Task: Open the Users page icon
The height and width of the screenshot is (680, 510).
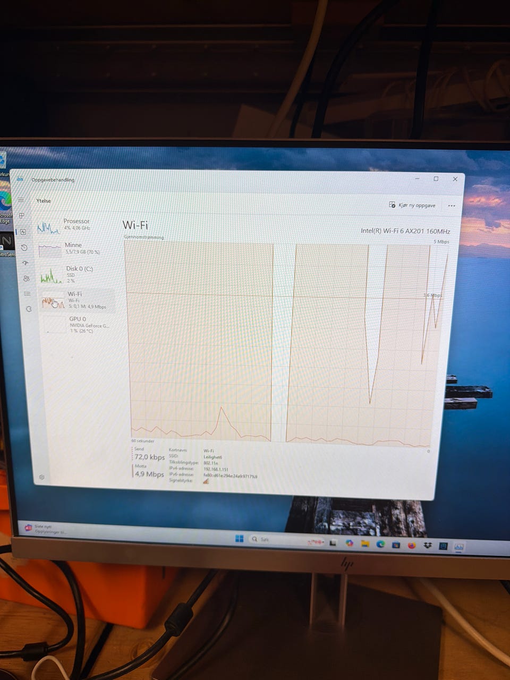Action: pos(27,278)
